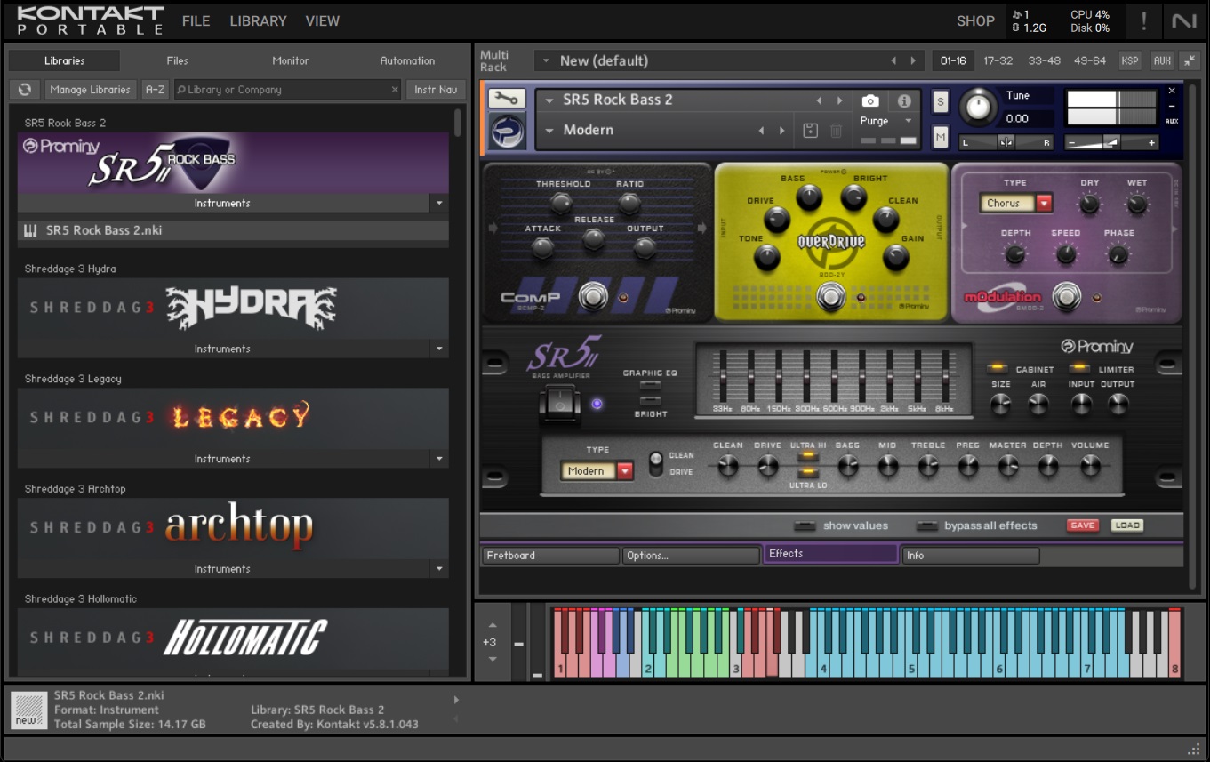Click the SR5 amplifier power switch
Viewport: 1210px width, 762px height.
point(560,405)
